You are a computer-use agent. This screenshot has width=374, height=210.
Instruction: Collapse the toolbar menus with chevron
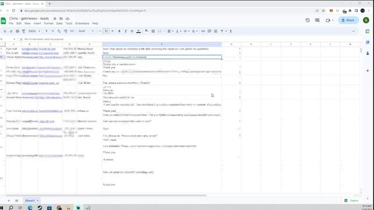coord(354,31)
